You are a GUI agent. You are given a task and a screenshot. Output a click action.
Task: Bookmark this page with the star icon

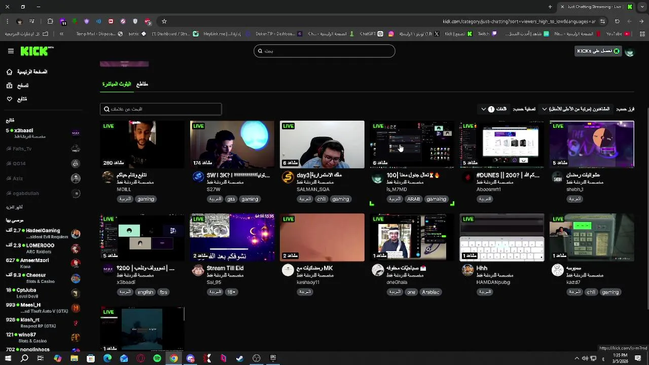[164, 21]
